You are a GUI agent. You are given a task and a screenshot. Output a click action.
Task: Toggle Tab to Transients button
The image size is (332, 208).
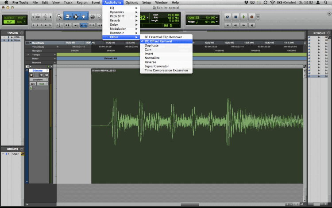[x=68, y=25]
